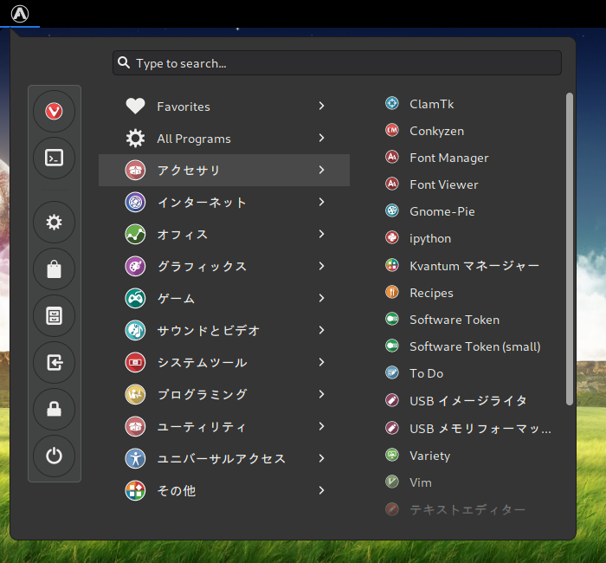Click the ゲーム label text
The width and height of the screenshot is (606, 563).
pyautogui.click(x=176, y=299)
